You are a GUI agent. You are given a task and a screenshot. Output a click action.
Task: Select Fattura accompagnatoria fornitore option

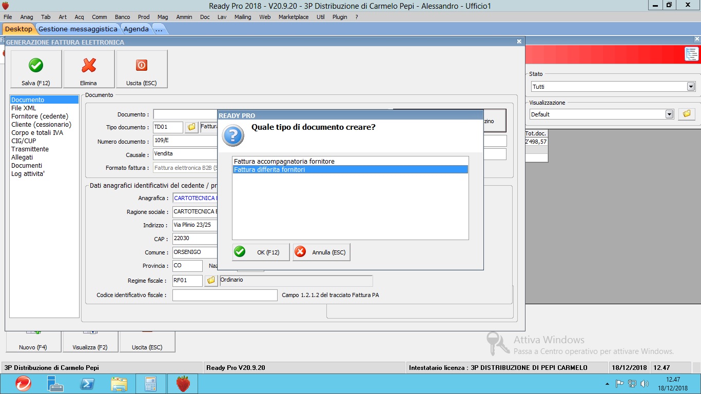(350, 161)
